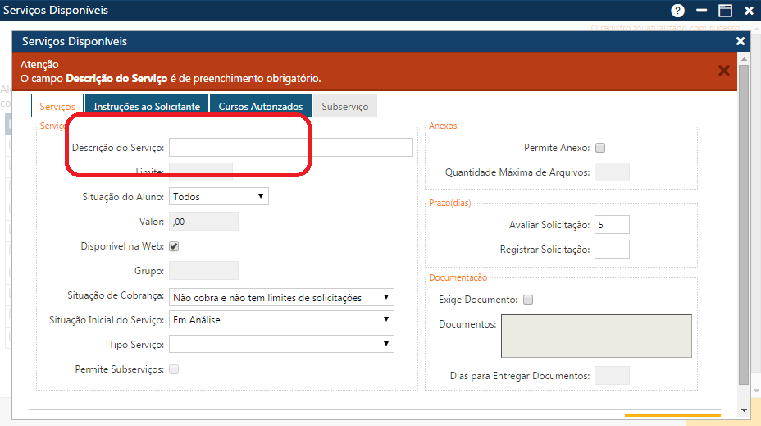This screenshot has width=761, height=426.
Task: Open the Cursos Autorizados tab
Action: [261, 107]
